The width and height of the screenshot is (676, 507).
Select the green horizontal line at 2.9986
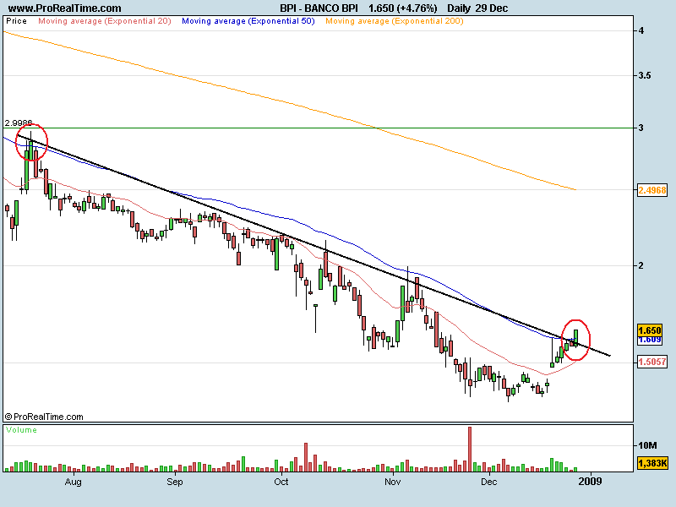coord(319,128)
